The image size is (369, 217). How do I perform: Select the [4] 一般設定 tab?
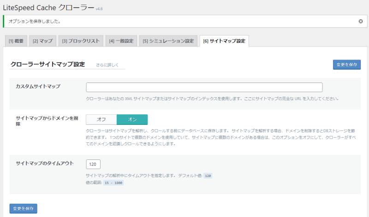pyautogui.click(x=121, y=41)
